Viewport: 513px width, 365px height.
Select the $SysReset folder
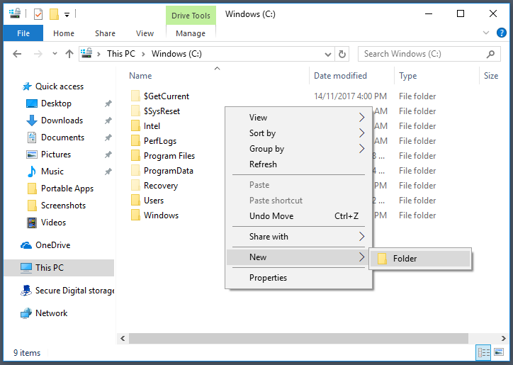[162, 111]
